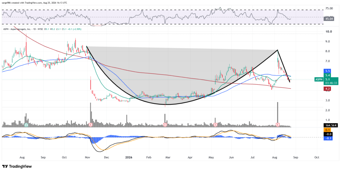Select the orange MACD signal label 0.1
341x172 pixels.
[328, 130]
